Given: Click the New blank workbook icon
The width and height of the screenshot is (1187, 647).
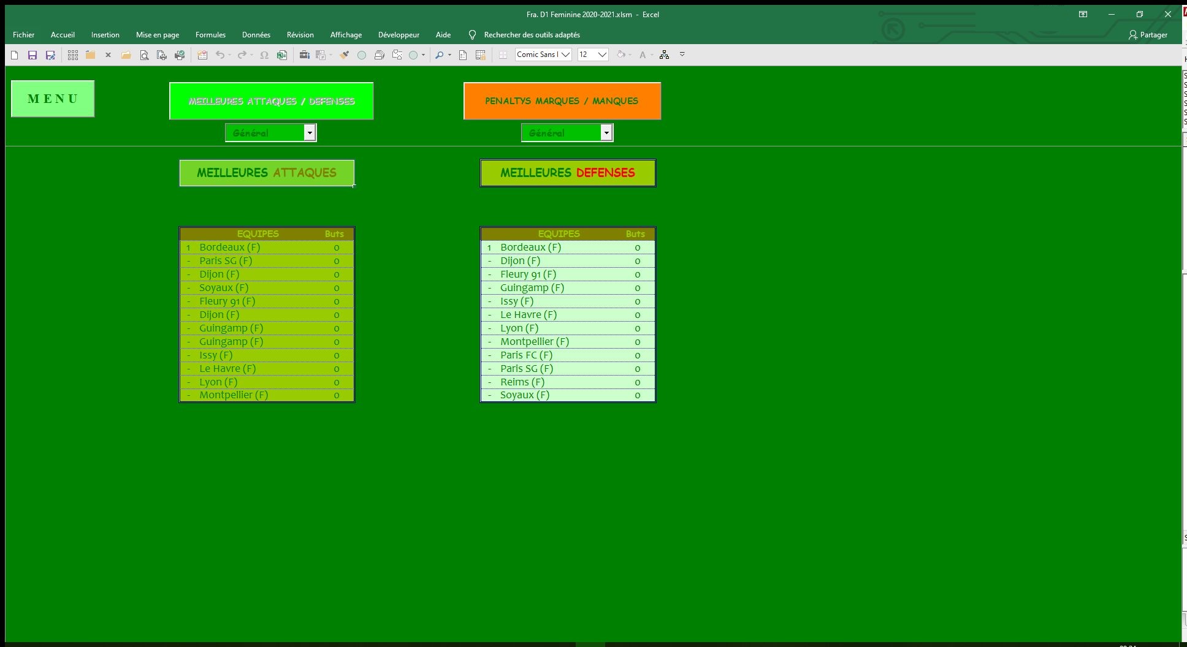Looking at the screenshot, I should [x=15, y=55].
